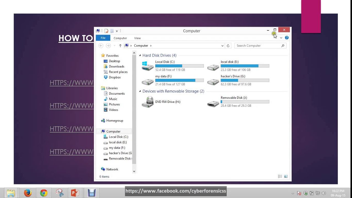Click the search magnifier icon
Viewport: 352px width, 198px height.
[283, 46]
